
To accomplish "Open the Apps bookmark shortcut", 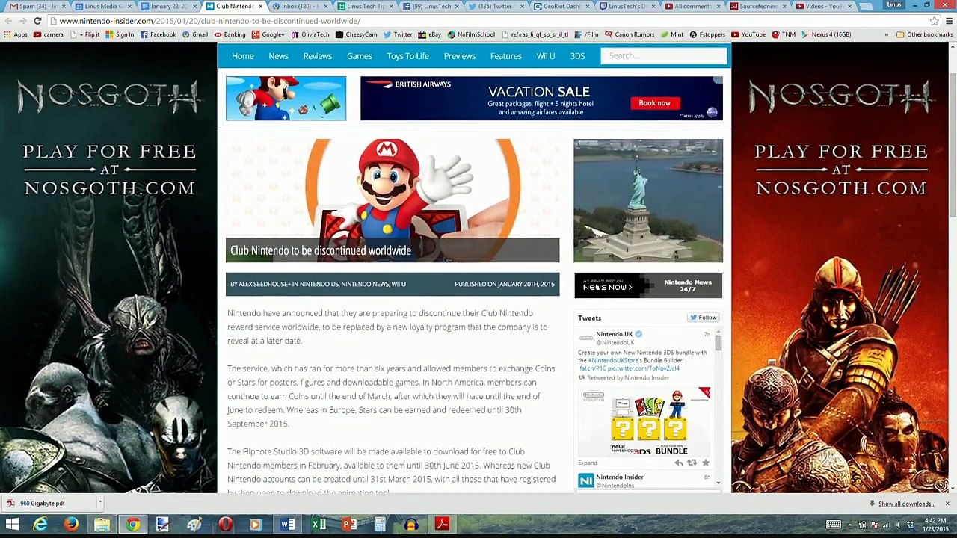I will point(16,34).
